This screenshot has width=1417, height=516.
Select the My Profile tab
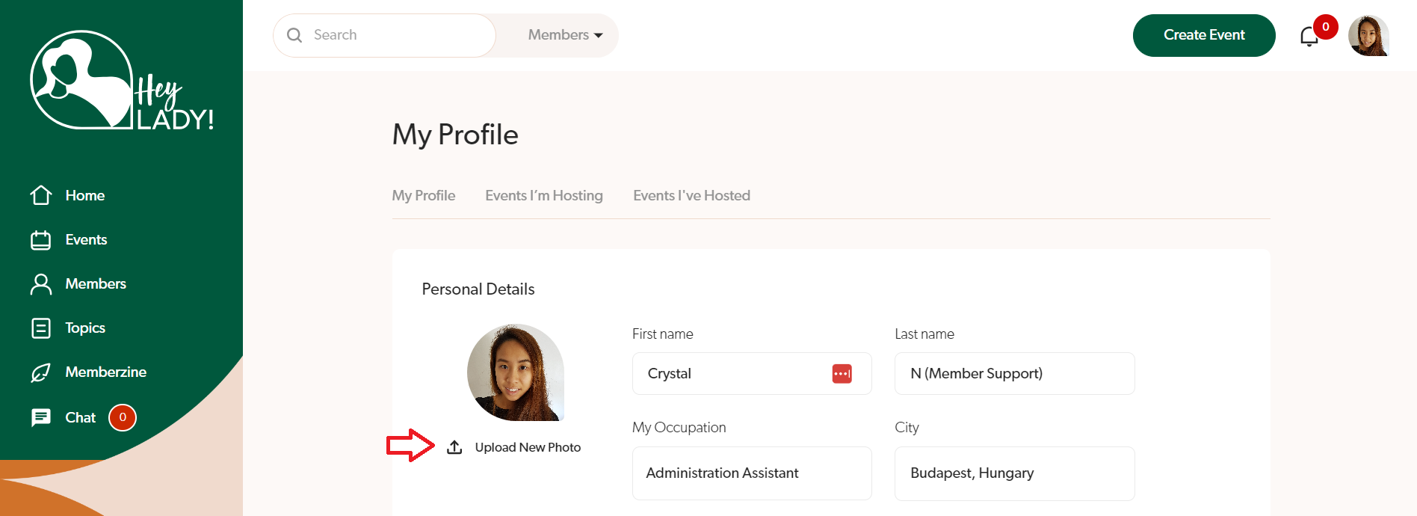click(x=424, y=196)
